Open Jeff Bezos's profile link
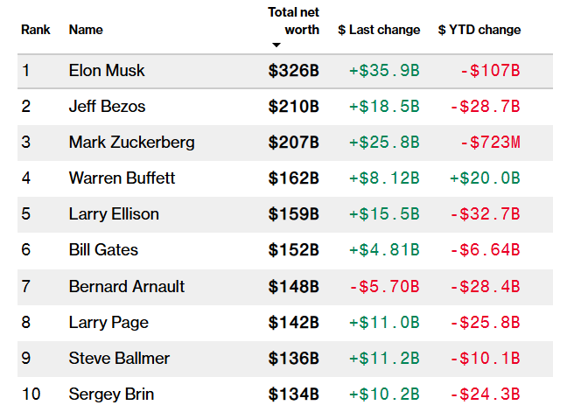Viewport: 574px width, 412px height. click(x=107, y=107)
